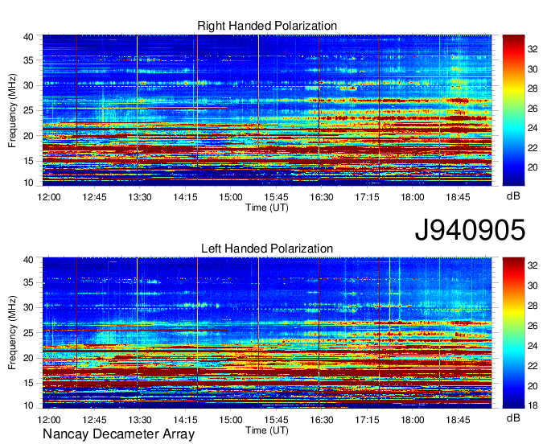Click the 20 MHz tick on Right Handed plot

[28, 136]
